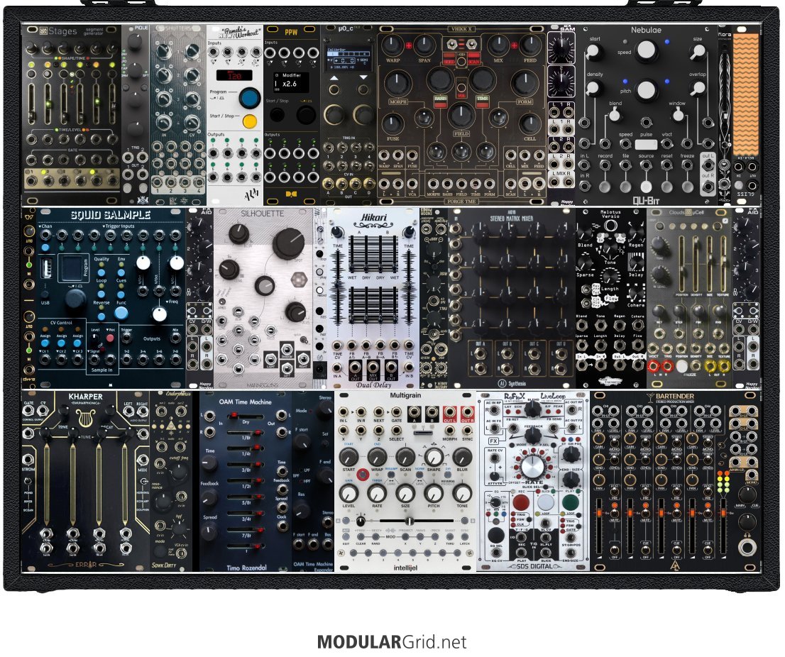Image resolution: width=785 pixels, height=657 pixels.
Task: Click the red REC button on ReFlex LiveLoop
Action: coord(521,502)
